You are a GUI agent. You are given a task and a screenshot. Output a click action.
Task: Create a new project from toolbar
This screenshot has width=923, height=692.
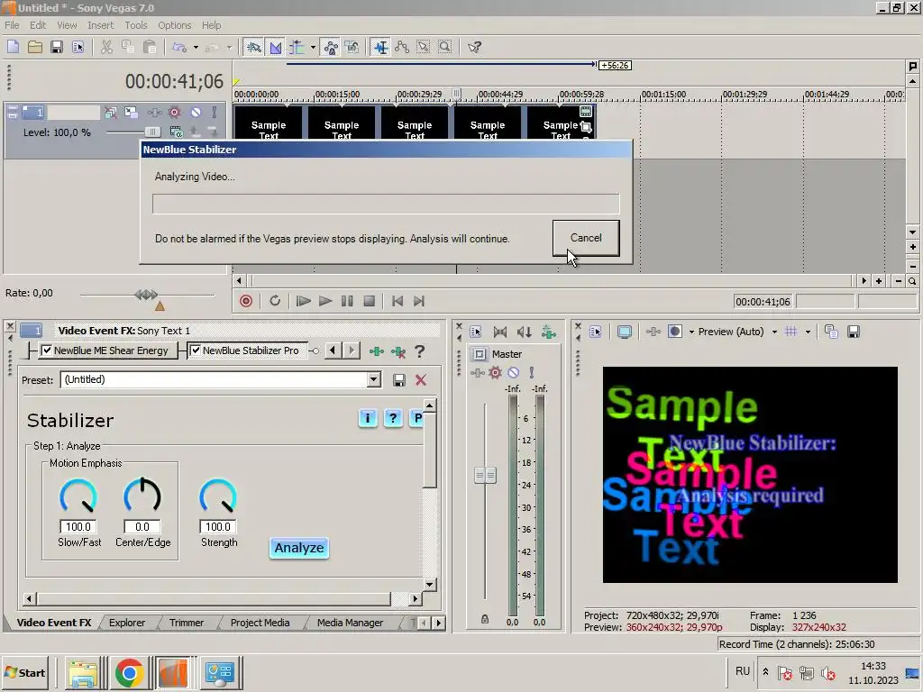pos(13,47)
